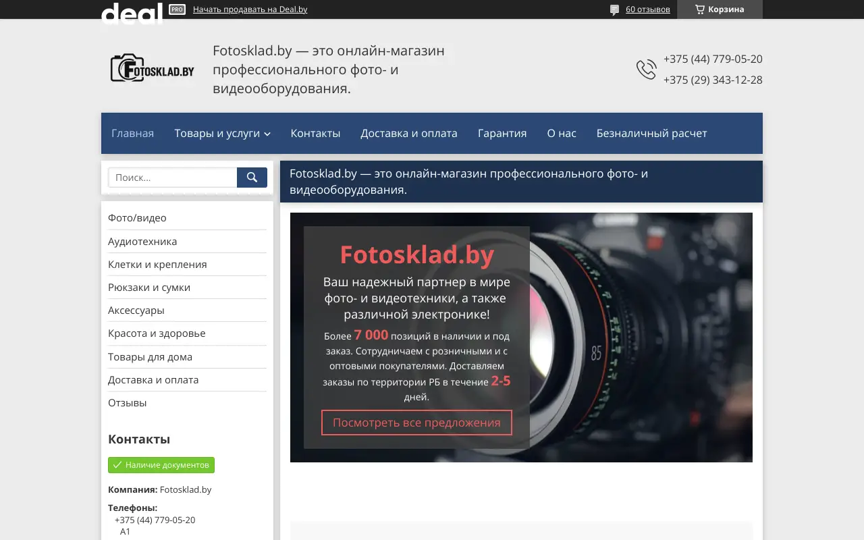Image resolution: width=864 pixels, height=540 pixels.
Task: Open Начать продавать на Deal.by link
Action: point(250,9)
